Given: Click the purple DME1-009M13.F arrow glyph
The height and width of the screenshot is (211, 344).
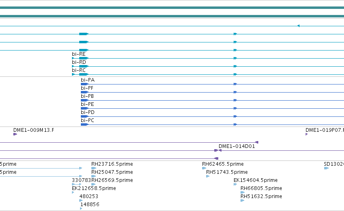Looking at the screenshot, I should pyautogui.click(x=15, y=134).
